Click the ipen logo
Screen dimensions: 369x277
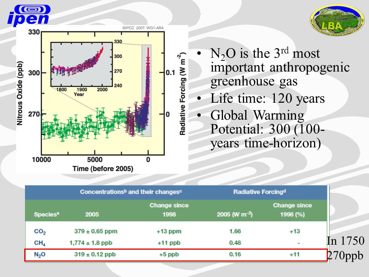point(28,15)
